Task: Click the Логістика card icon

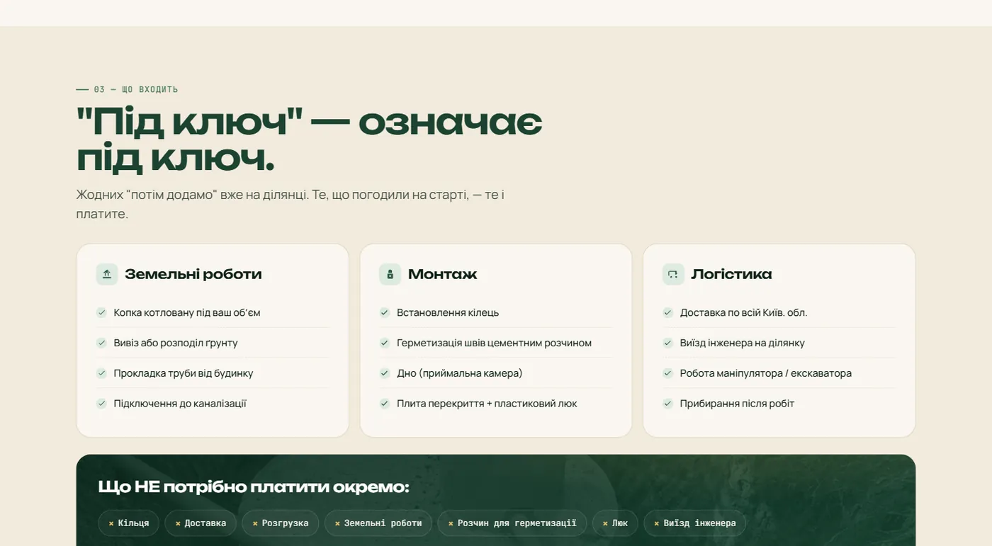Action: (673, 274)
